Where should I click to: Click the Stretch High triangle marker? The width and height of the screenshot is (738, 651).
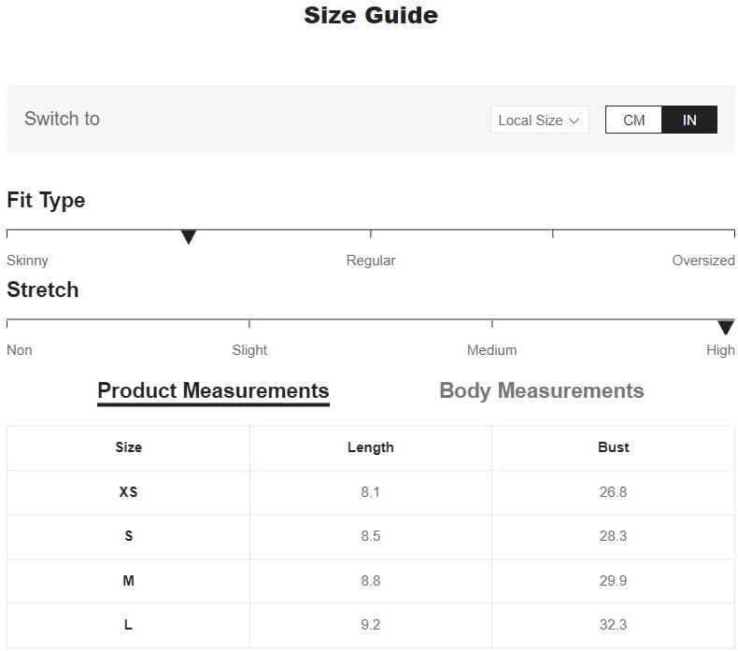[x=726, y=327]
